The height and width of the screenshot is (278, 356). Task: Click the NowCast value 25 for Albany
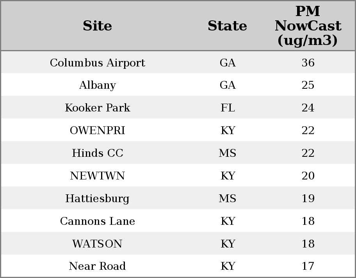tap(308, 85)
